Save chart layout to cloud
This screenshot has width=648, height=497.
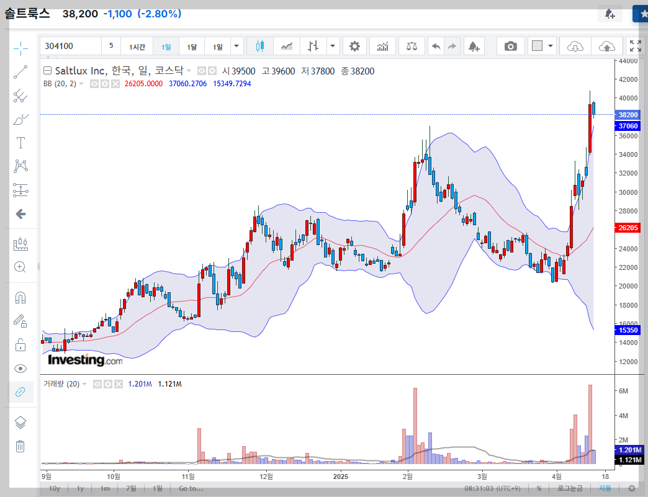[x=606, y=46]
